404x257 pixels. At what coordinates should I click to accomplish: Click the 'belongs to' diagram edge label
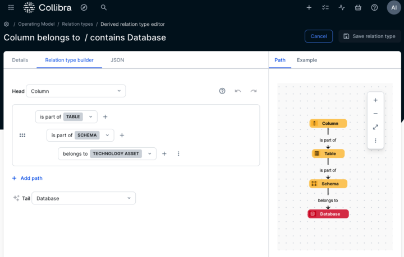[x=328, y=200]
